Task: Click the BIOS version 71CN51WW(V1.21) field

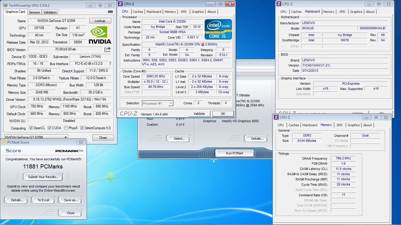Action: point(345,65)
